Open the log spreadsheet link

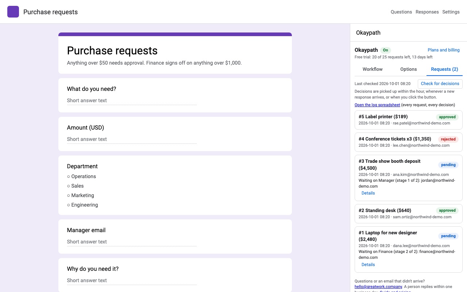(377, 105)
